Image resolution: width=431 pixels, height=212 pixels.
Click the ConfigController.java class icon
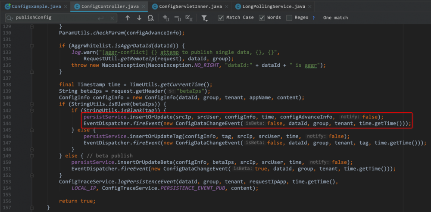(77, 6)
